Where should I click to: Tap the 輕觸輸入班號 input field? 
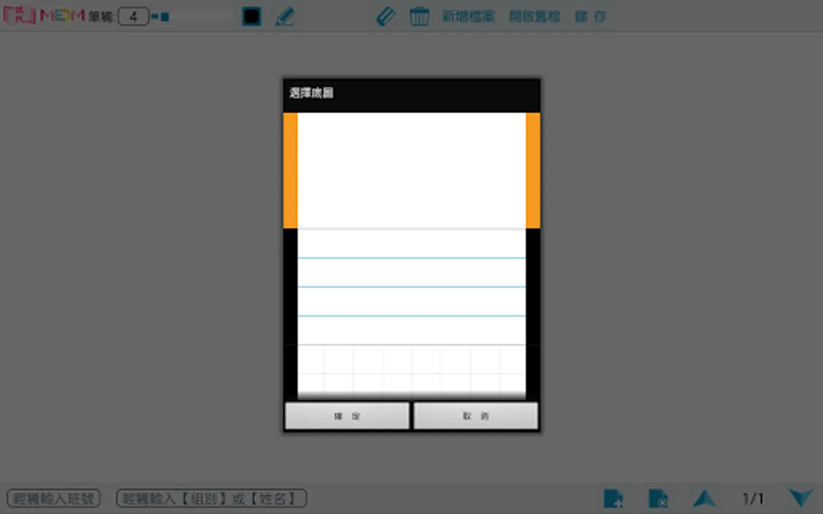54,498
